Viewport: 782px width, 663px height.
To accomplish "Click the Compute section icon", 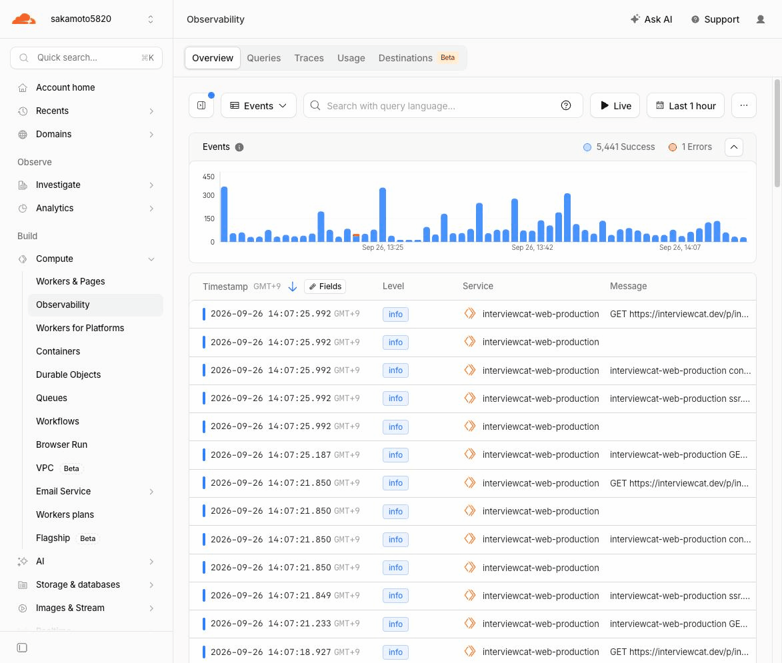I will pos(23,259).
